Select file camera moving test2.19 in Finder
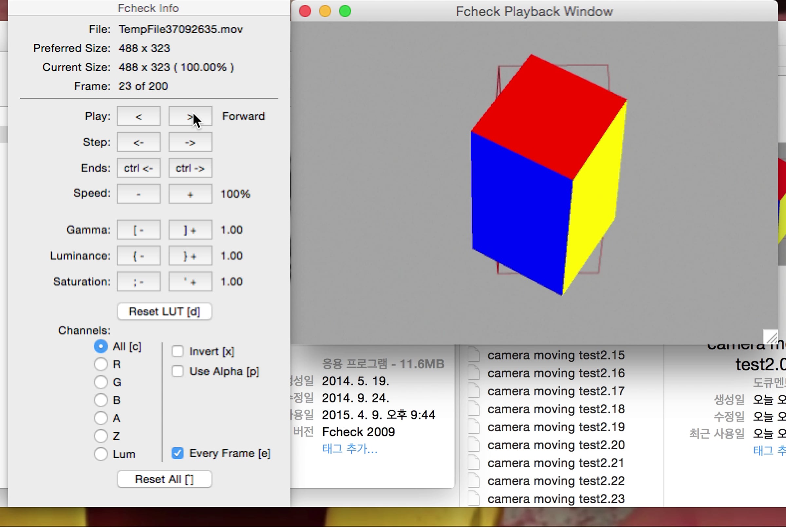The width and height of the screenshot is (786, 527). click(x=556, y=427)
